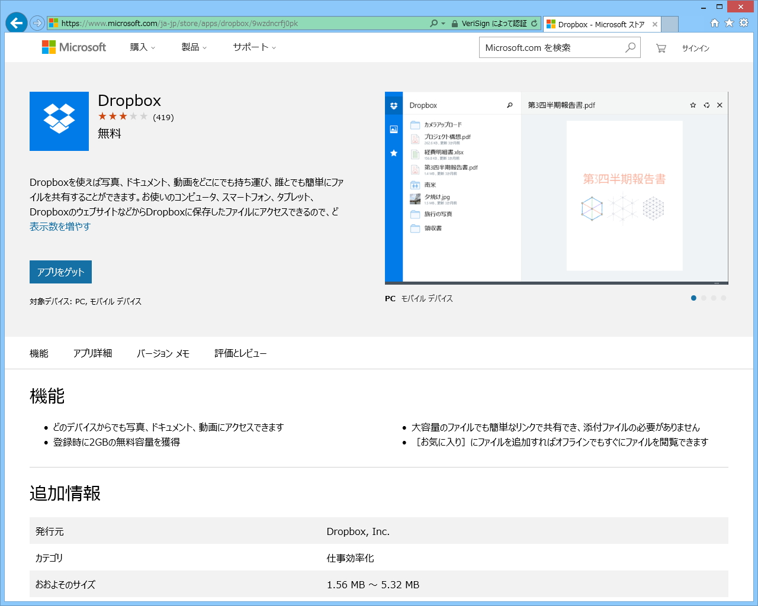Viewport: 758px width, 606px height.
Task: Open the shopping cart icon
Action: tap(661, 48)
